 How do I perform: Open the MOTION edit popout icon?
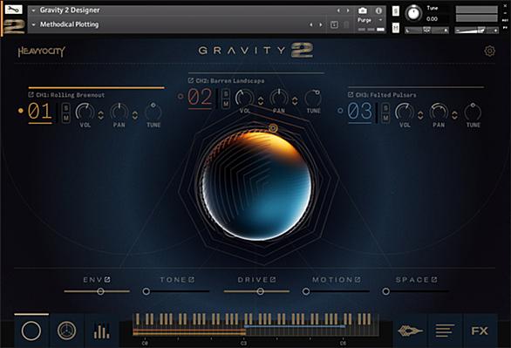(x=358, y=280)
